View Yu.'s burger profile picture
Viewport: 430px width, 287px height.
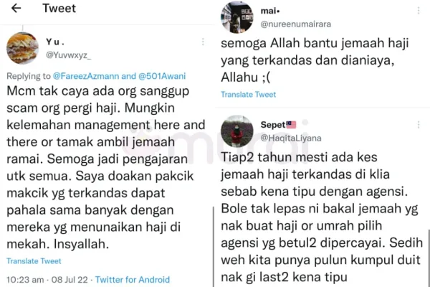coord(22,48)
